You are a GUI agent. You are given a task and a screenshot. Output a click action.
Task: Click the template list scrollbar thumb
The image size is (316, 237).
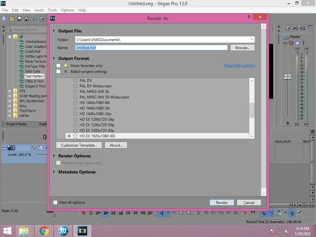coord(252,110)
